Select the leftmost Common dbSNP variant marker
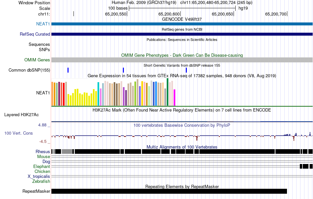 coord(68,70)
